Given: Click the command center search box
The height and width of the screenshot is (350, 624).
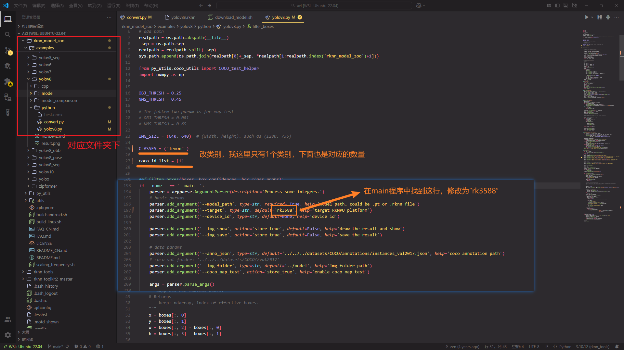Looking at the screenshot, I should tap(314, 6).
